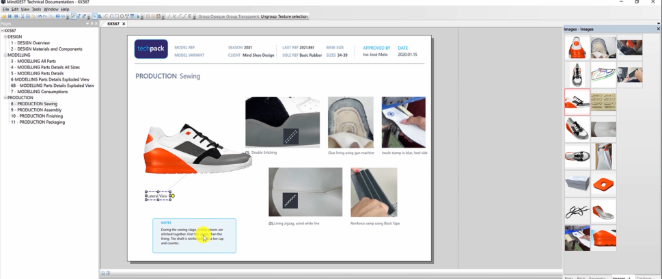Select the table insert tool icon
This screenshot has width=662, height=279.
pyautogui.click(x=132, y=16)
